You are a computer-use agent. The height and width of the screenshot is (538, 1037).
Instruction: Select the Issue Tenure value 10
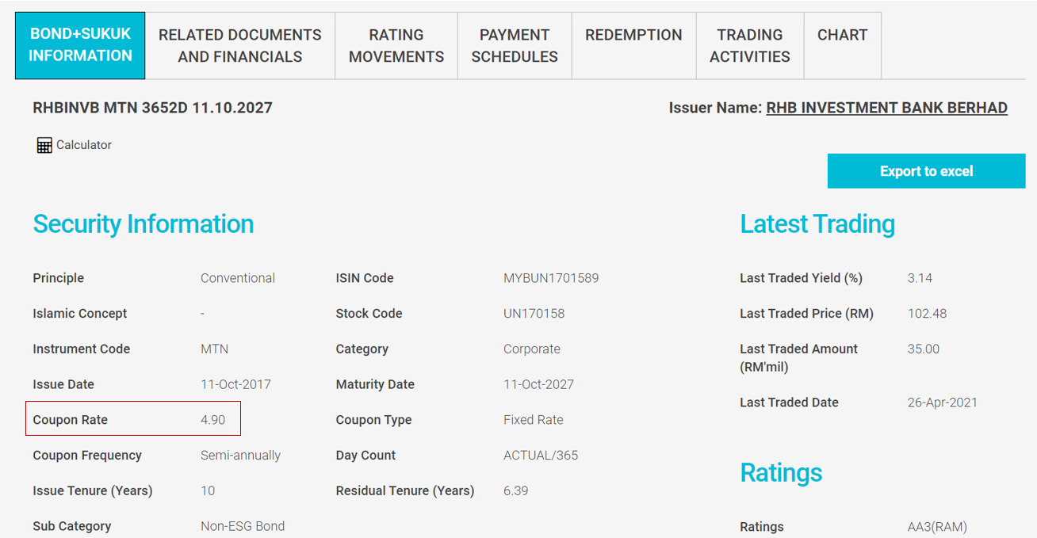pos(208,491)
